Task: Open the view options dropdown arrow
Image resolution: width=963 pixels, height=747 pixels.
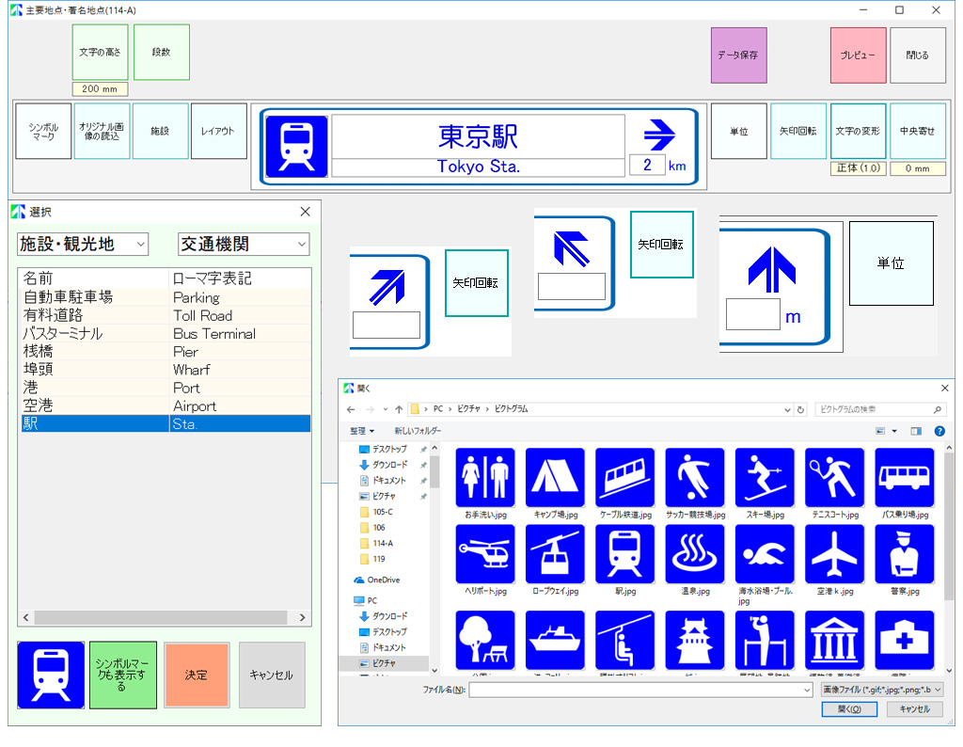Action: (x=894, y=431)
